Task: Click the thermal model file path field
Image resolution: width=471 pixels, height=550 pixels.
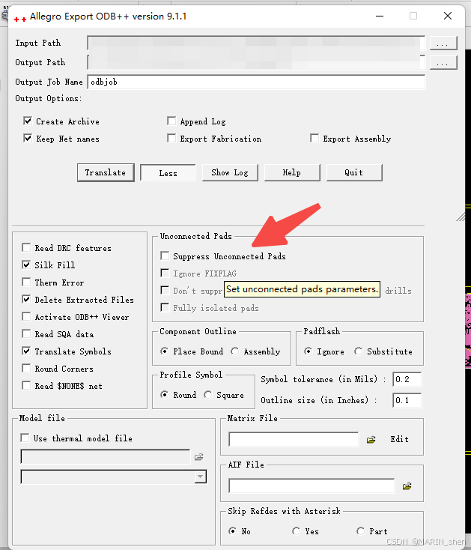Action: [106, 456]
